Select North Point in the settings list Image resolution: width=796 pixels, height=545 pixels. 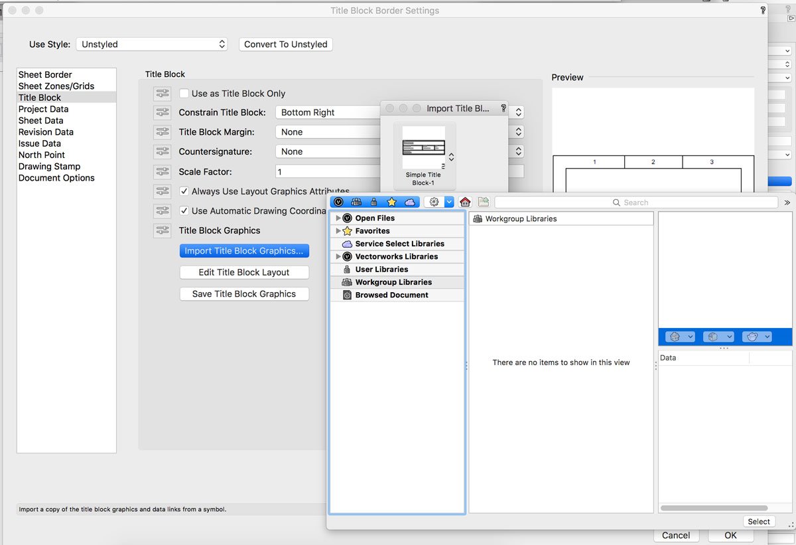click(x=42, y=155)
